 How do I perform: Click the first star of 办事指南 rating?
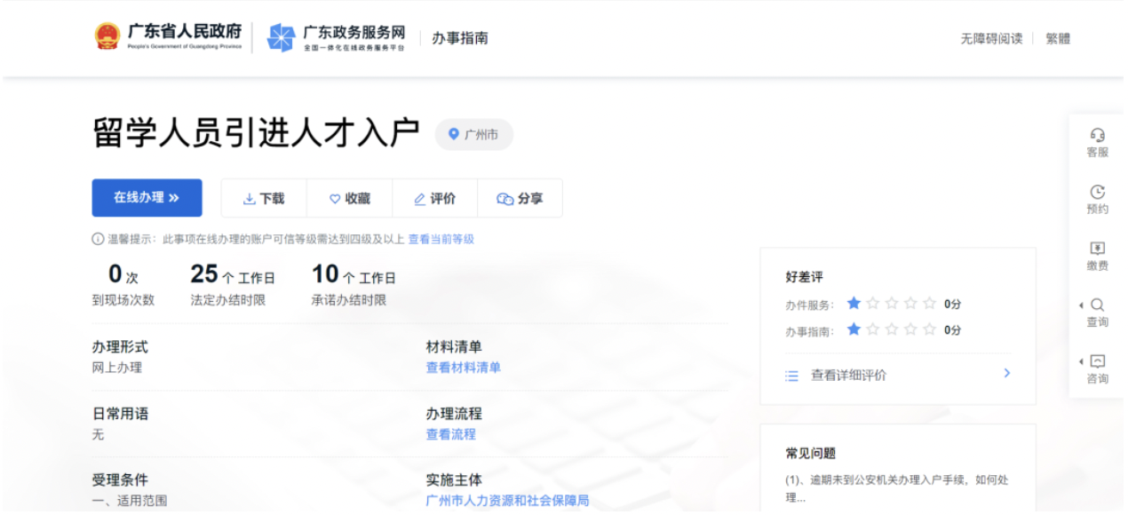pyautogui.click(x=854, y=329)
